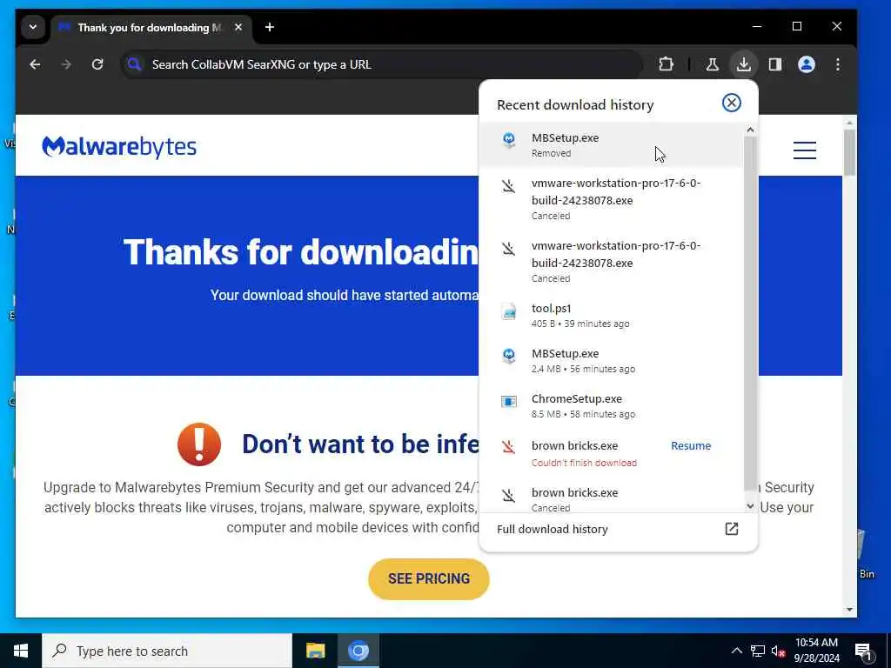Click the network tray icon

click(x=758, y=651)
